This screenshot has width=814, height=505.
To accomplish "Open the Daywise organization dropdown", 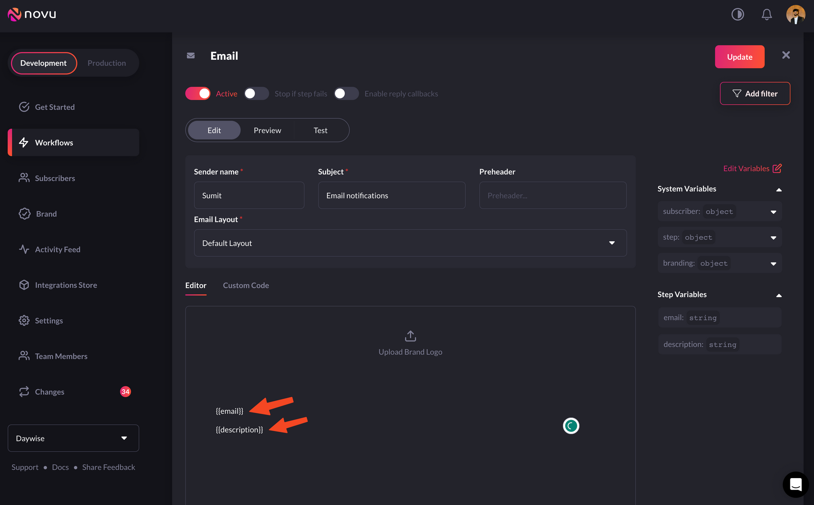I will point(73,438).
